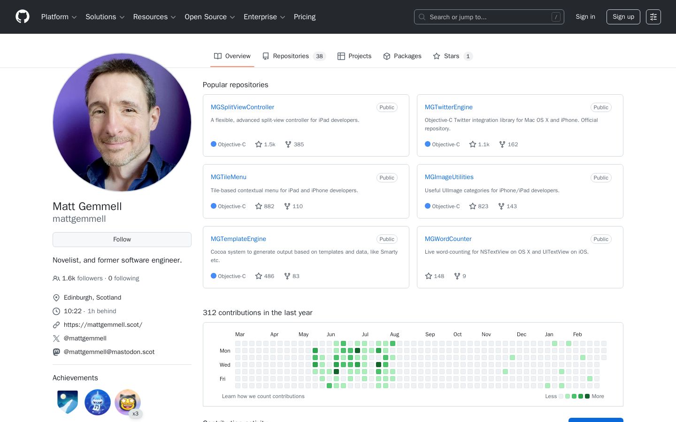The width and height of the screenshot is (676, 422).
Task: Expand the Solutions dropdown menu
Action: pos(105,17)
